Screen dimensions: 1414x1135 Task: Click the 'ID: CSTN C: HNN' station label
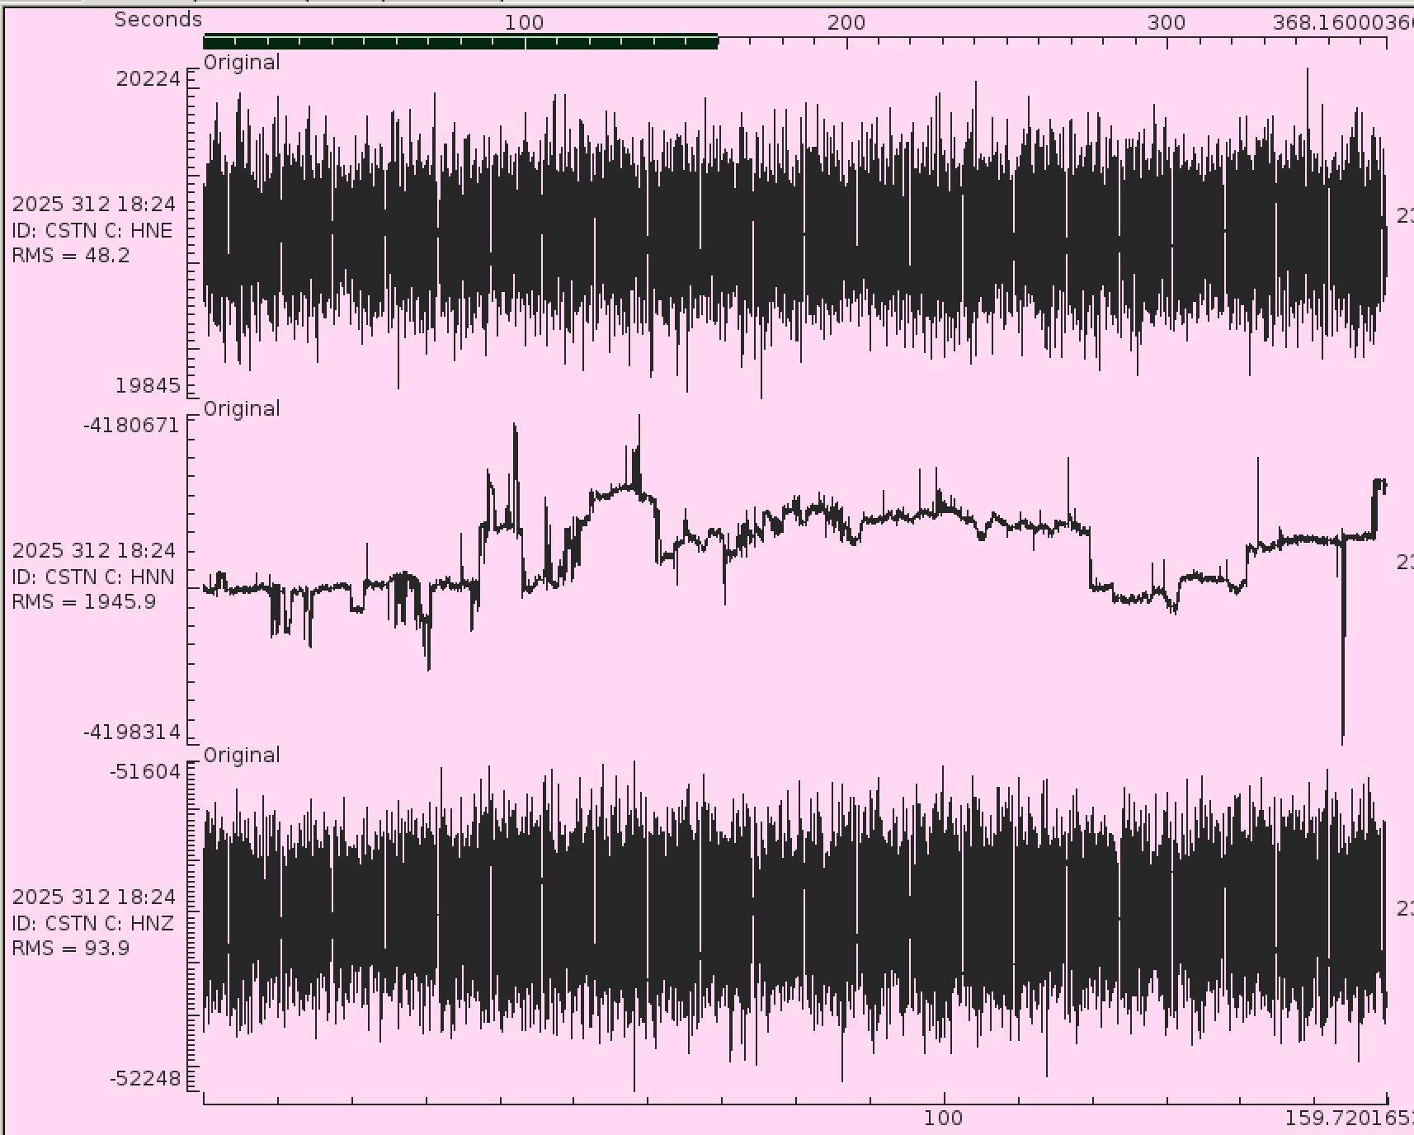pos(92,577)
